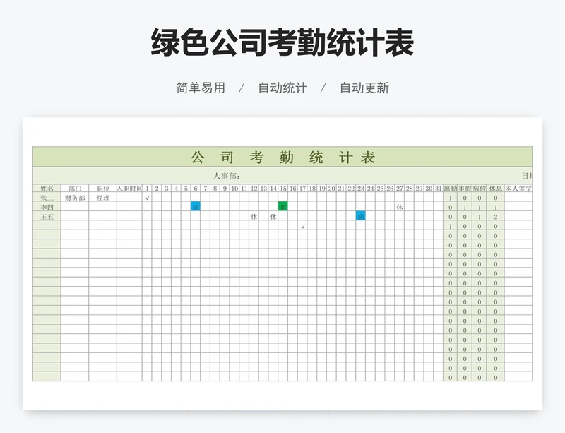Click the 自动更新 subtitle text
This screenshot has width=565, height=433.
[364, 88]
